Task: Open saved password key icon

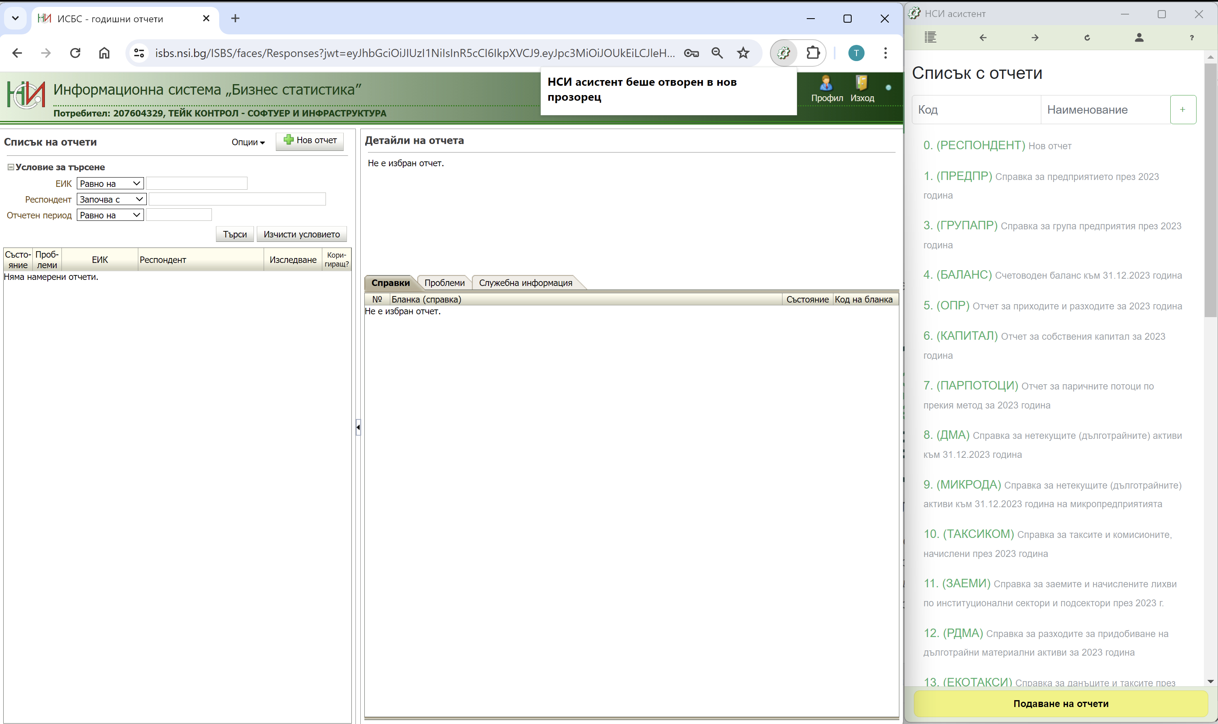Action: 691,53
